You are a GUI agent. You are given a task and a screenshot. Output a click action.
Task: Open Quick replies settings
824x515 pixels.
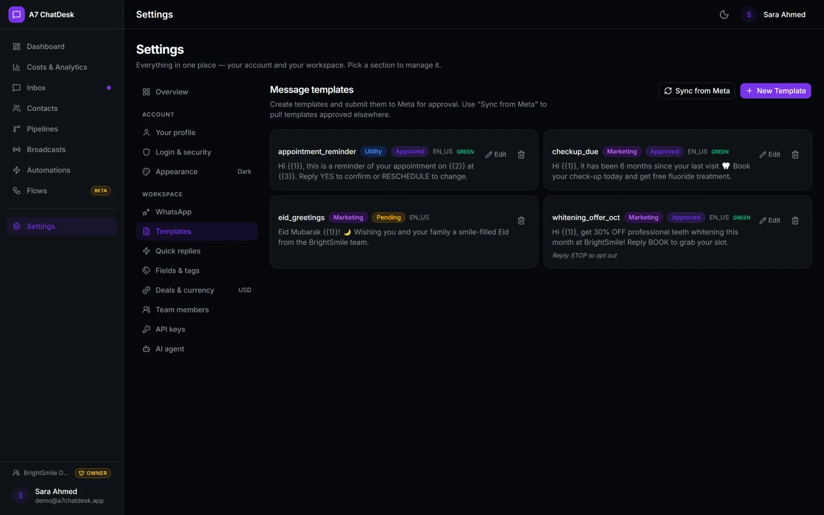coord(197,251)
